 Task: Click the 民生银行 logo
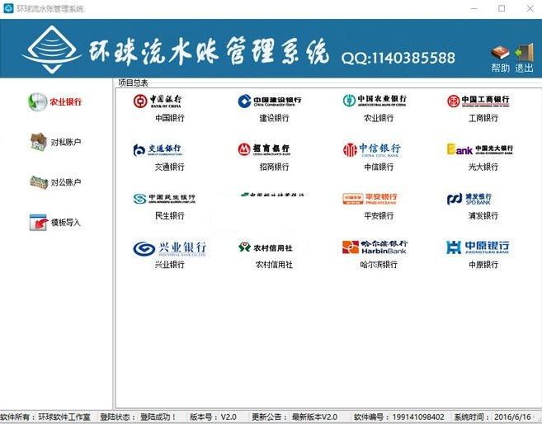pyautogui.click(x=164, y=199)
